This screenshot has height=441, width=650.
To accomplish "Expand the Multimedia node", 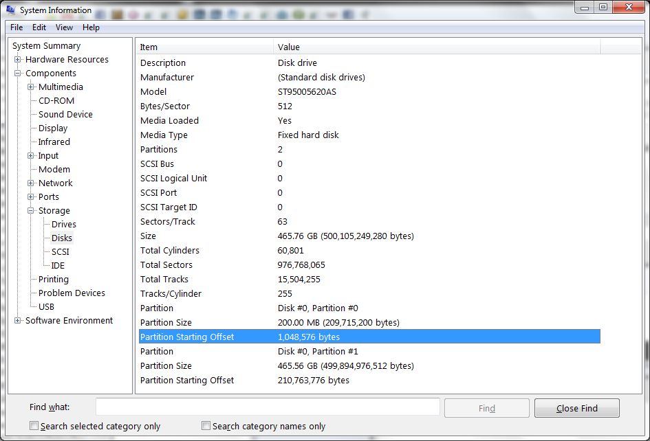I will (31, 87).
